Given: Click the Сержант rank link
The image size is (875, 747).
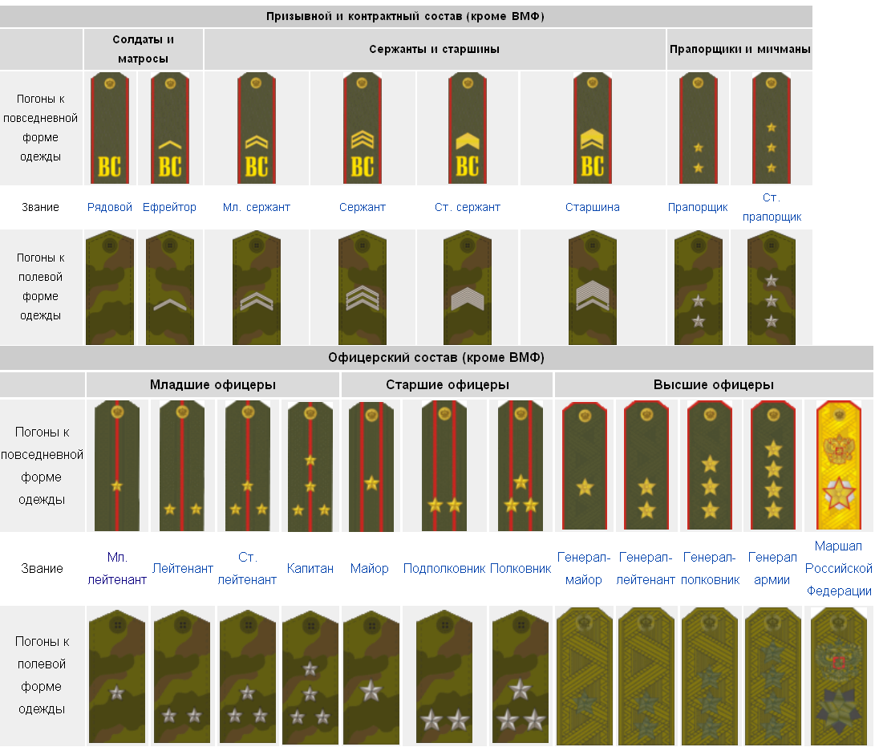Looking at the screenshot, I should pos(363,207).
